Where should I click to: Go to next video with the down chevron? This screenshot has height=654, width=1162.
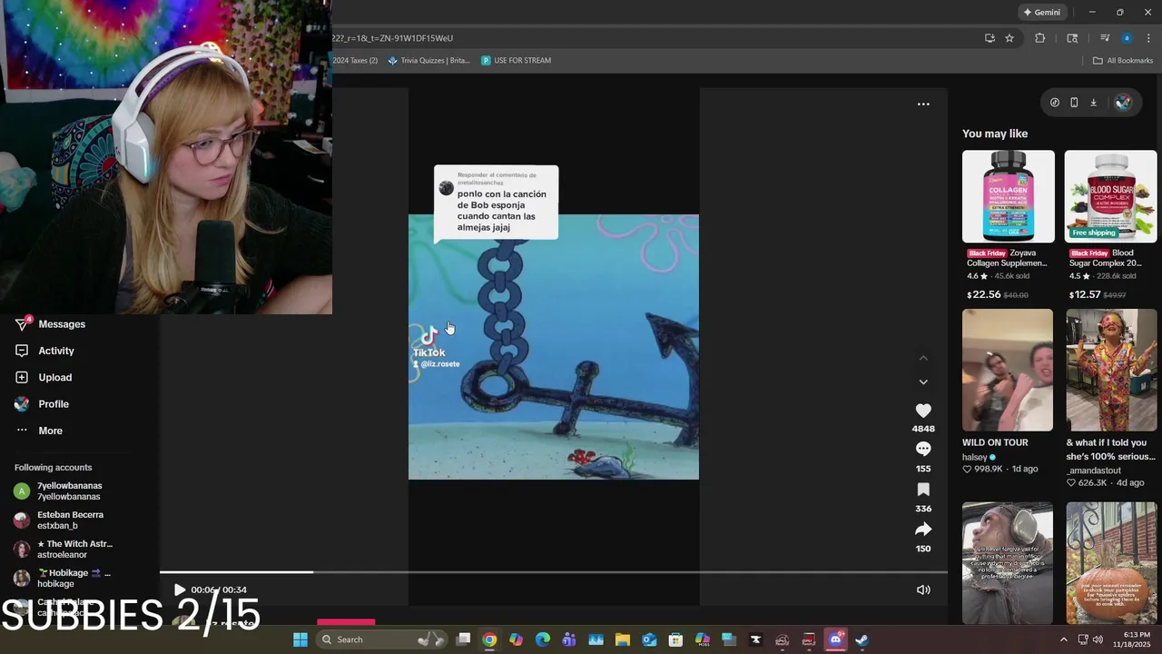coord(923,381)
